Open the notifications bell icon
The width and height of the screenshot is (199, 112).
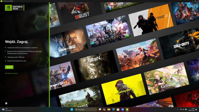(x=196, y=109)
